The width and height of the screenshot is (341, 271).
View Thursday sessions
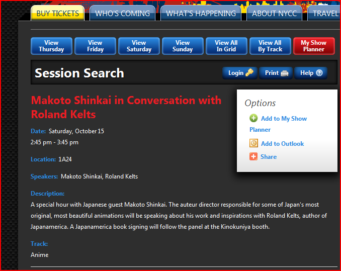[x=51, y=46]
